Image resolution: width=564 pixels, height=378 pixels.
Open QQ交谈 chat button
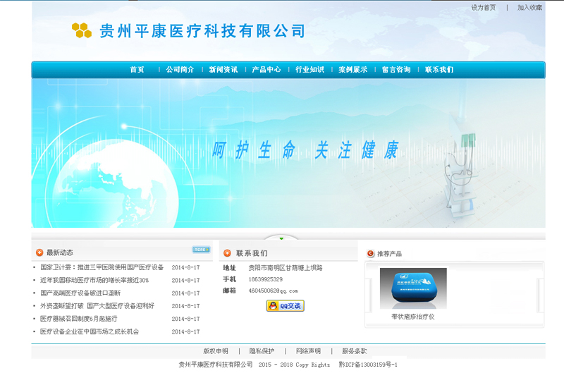tap(285, 305)
